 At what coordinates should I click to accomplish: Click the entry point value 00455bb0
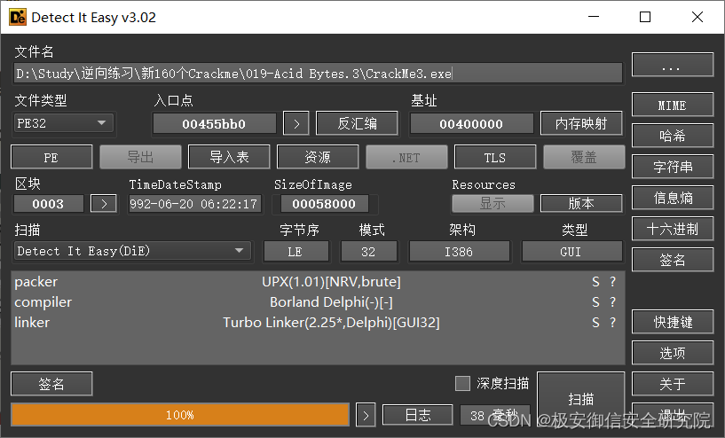[x=214, y=124]
